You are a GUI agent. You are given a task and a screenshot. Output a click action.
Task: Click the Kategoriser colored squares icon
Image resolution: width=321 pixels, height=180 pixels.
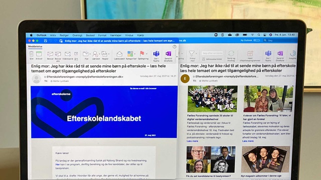(130, 53)
